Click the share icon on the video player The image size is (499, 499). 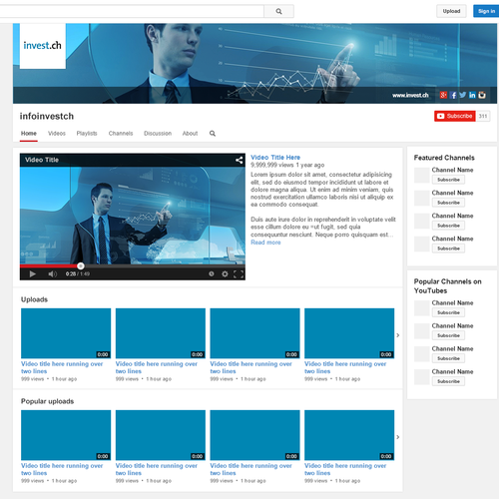239,160
